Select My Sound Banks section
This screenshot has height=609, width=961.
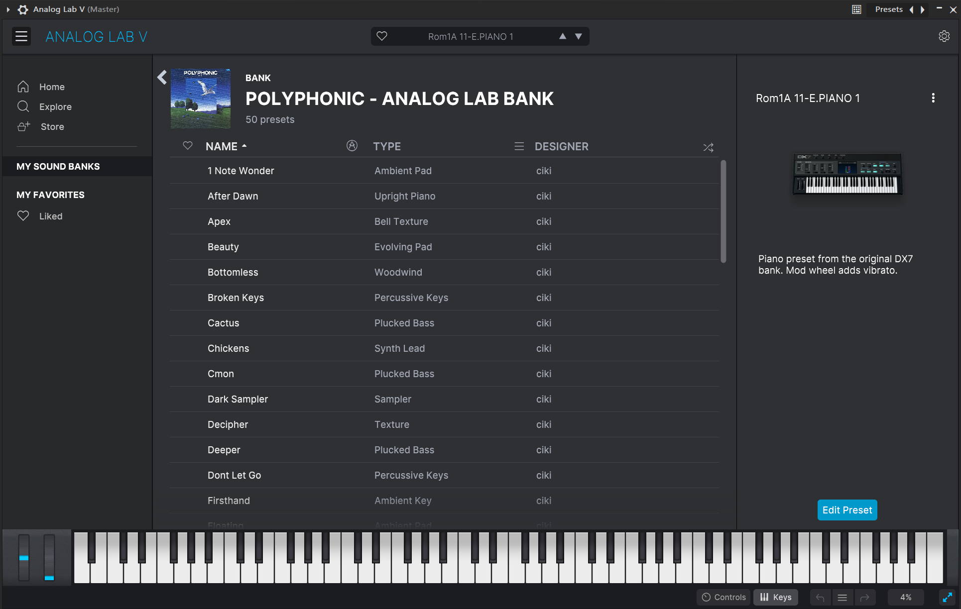[77, 166]
